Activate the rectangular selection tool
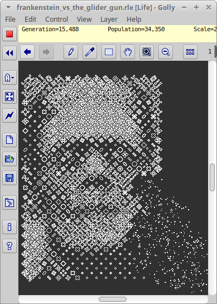The height and width of the screenshot is (304, 217). [109, 52]
